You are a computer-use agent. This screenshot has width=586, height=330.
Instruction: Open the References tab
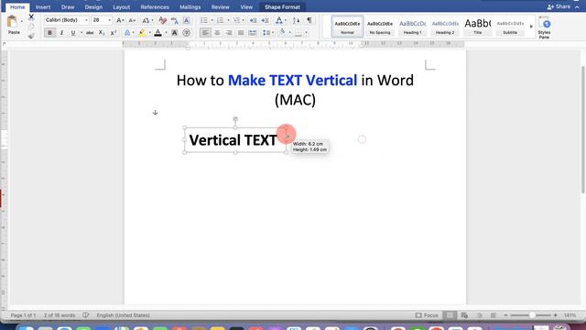155,7
